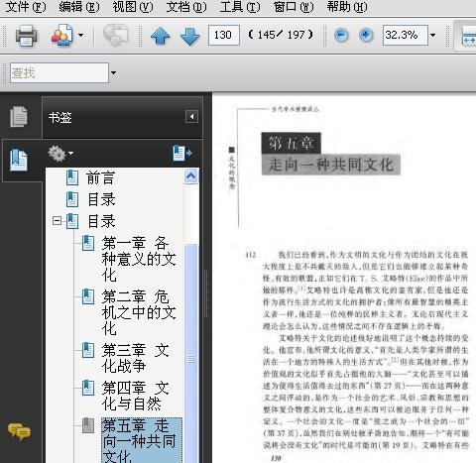Click the new bookmark icon
Viewport: 476px width, 463px height.
point(182,153)
